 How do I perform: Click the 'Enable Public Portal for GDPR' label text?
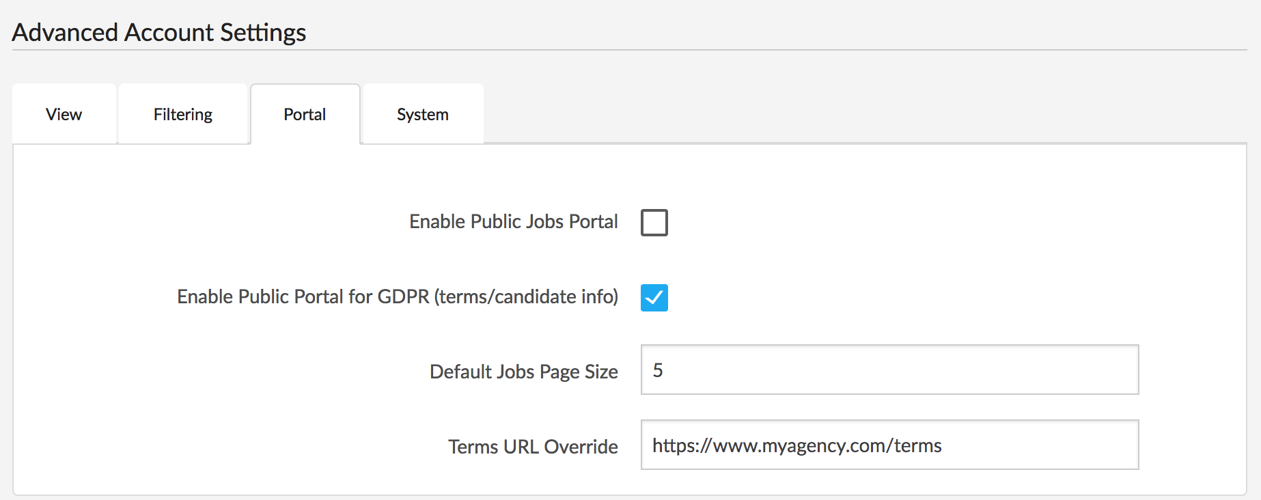304,297
